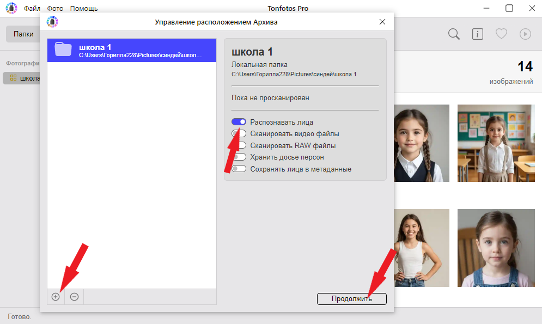Enable Сканировать RAW файлы toggle
Viewport: 542px width, 324px height.
(x=240, y=146)
